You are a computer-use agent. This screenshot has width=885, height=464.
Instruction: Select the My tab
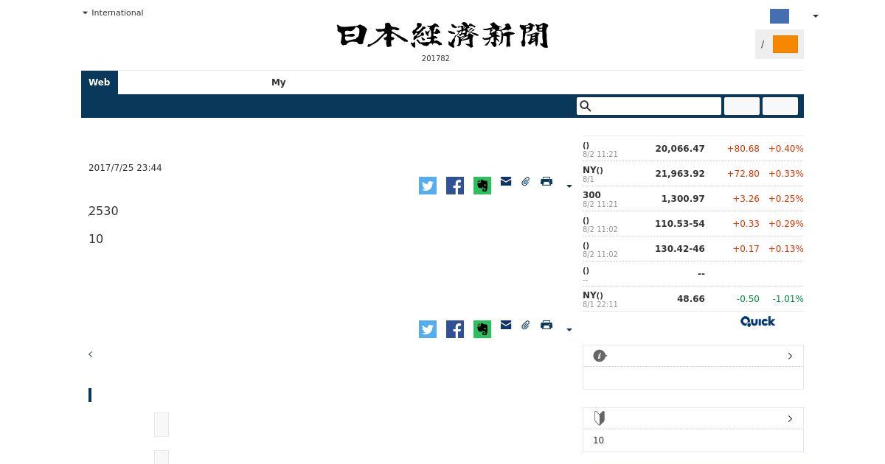[x=279, y=82]
